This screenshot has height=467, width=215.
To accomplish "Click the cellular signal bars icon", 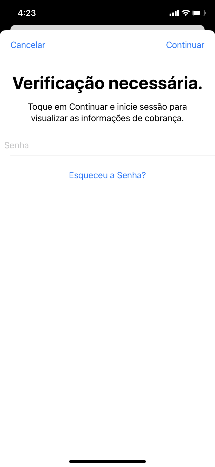I will tap(174, 13).
